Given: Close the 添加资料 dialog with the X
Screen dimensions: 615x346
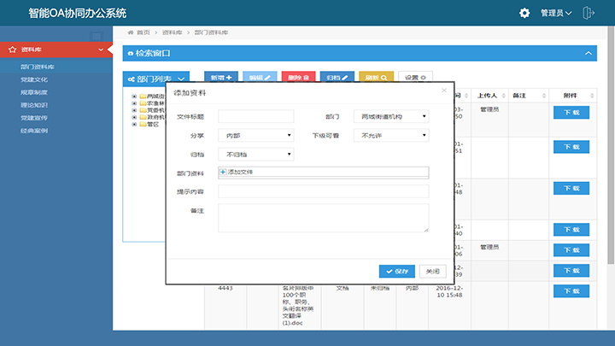Looking at the screenshot, I should click(x=443, y=90).
